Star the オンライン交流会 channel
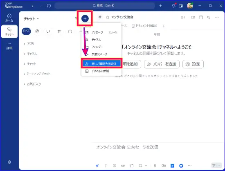This screenshot has width=225, height=171. click(108, 17)
